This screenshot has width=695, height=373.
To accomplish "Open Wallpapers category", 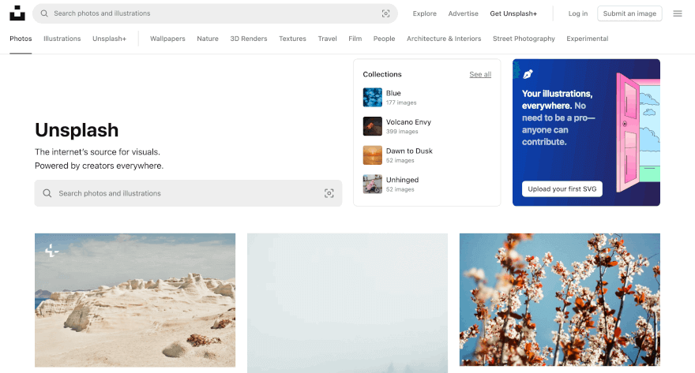I will pyautogui.click(x=167, y=39).
